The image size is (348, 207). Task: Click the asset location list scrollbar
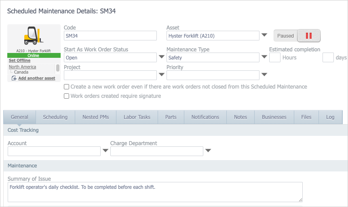click(58, 68)
